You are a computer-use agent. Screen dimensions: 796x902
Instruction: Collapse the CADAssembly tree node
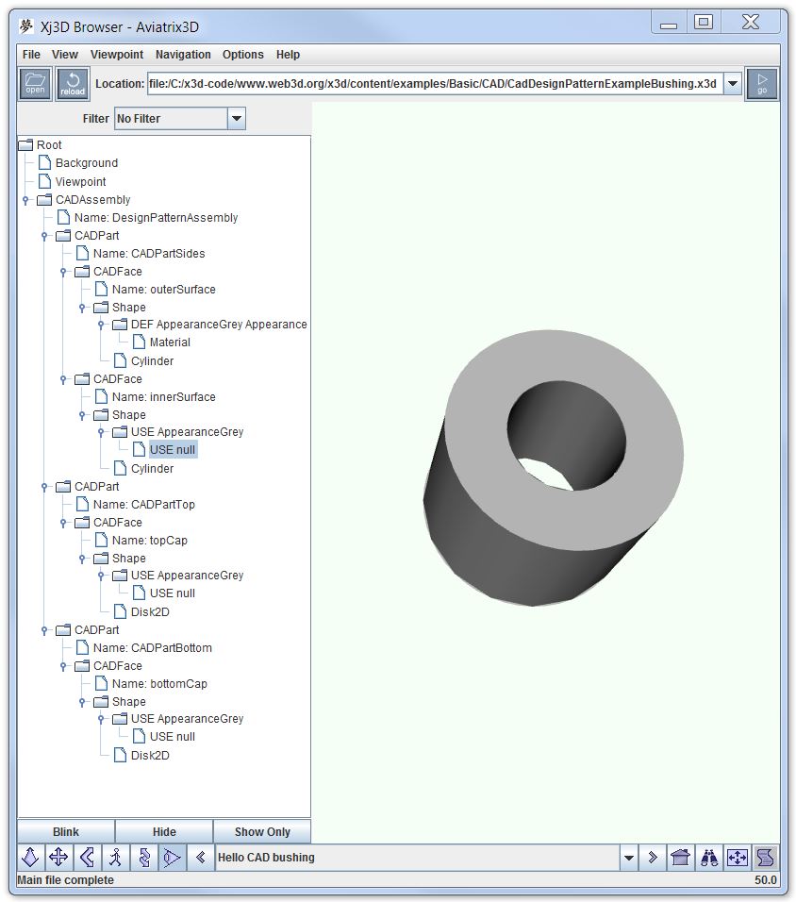click(x=25, y=200)
